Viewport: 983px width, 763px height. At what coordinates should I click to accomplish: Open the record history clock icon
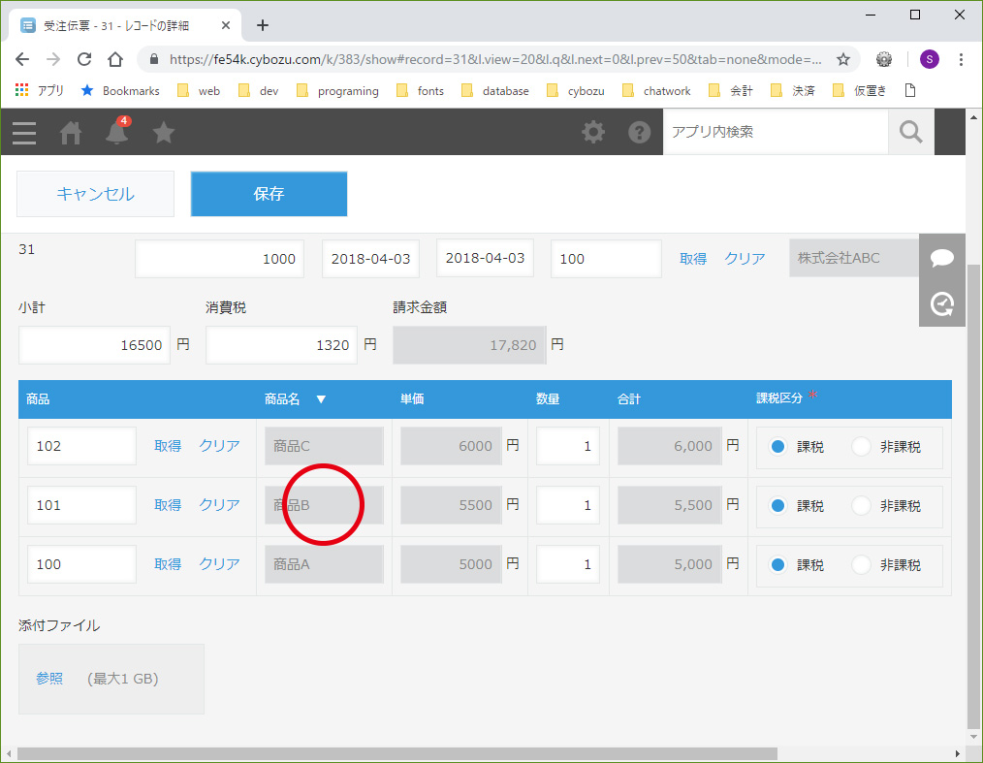941,304
